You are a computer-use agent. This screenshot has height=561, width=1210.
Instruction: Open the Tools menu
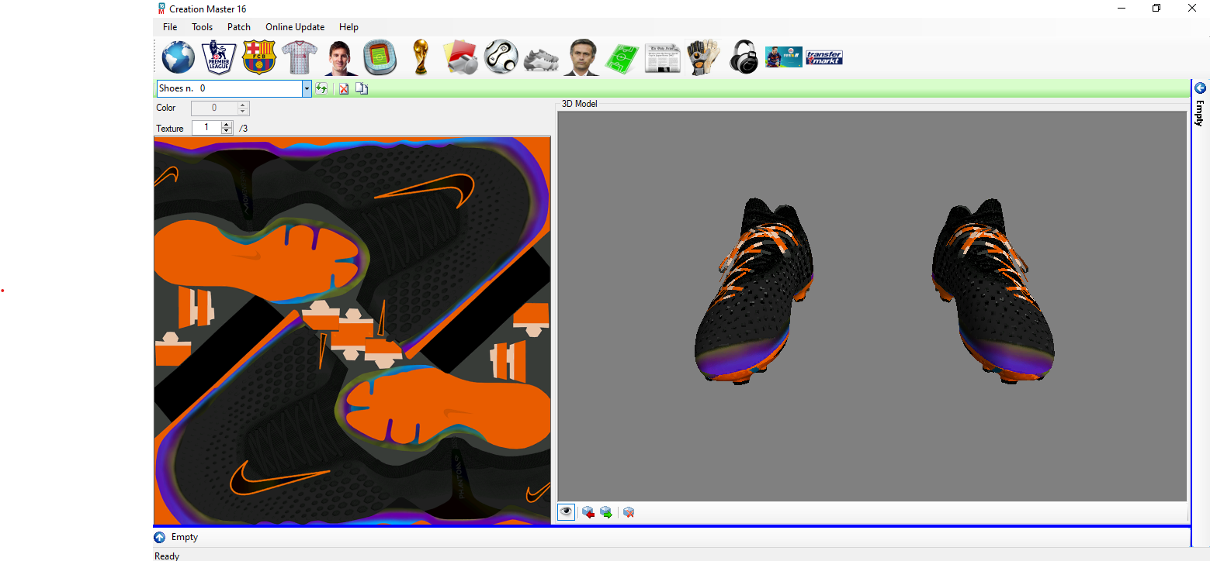pyautogui.click(x=203, y=27)
